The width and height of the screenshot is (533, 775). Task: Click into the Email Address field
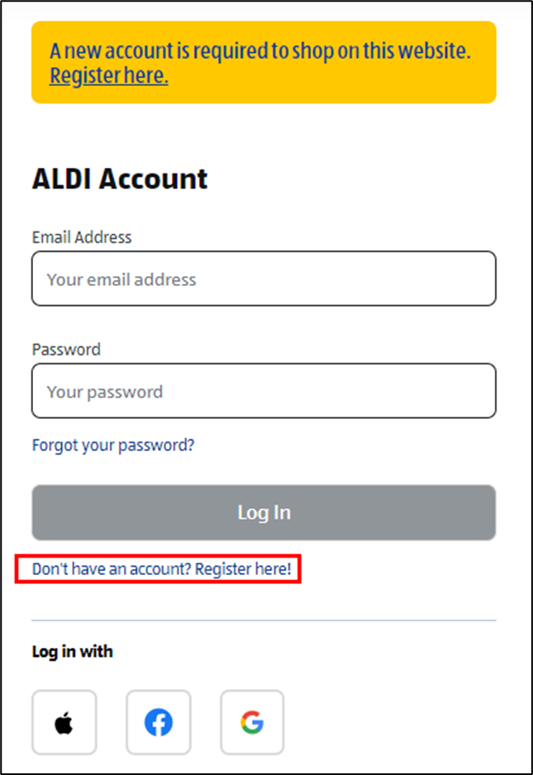264,278
